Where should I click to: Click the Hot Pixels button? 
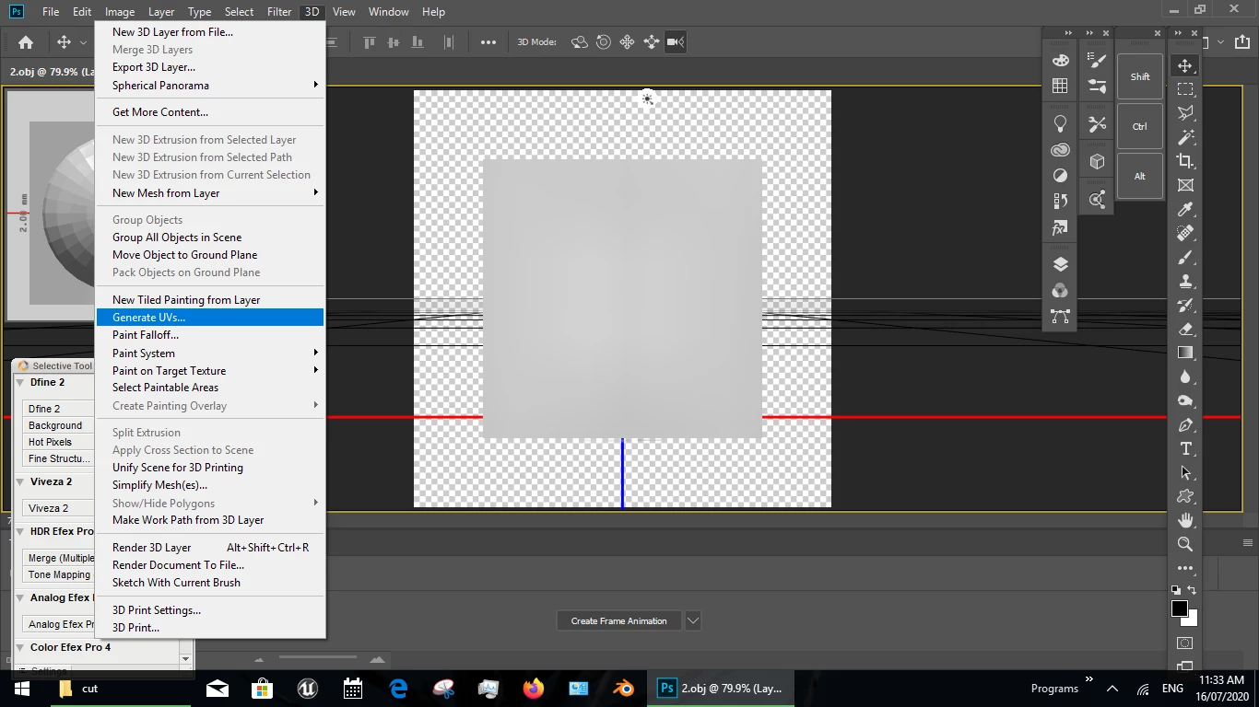[59, 442]
